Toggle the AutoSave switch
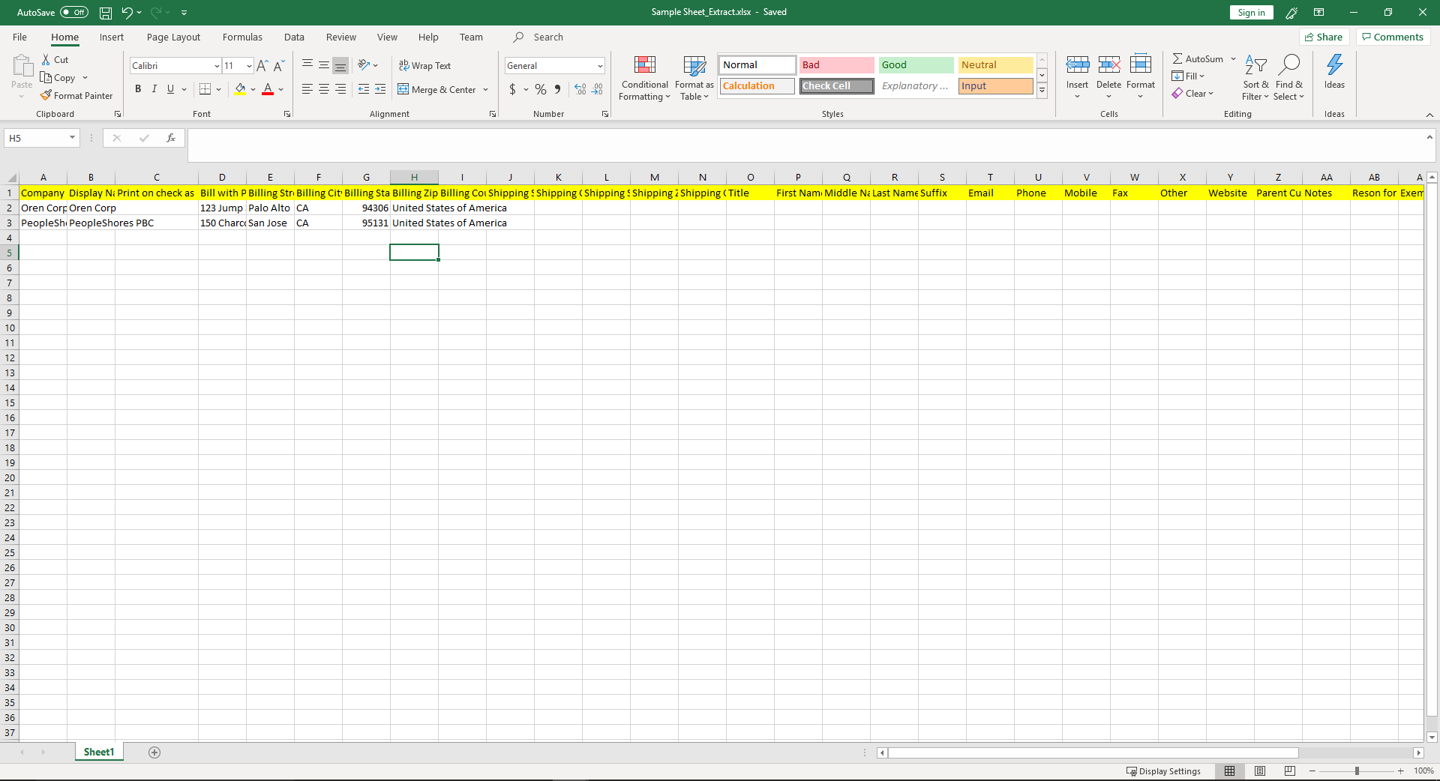Image resolution: width=1440 pixels, height=781 pixels. 73,12
